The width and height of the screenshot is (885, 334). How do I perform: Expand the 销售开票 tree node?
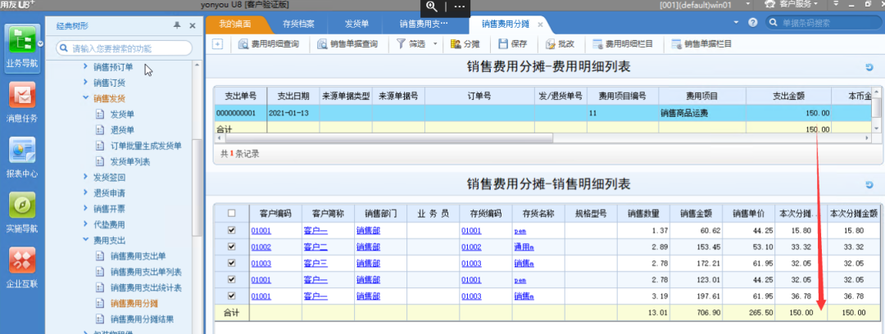point(85,209)
